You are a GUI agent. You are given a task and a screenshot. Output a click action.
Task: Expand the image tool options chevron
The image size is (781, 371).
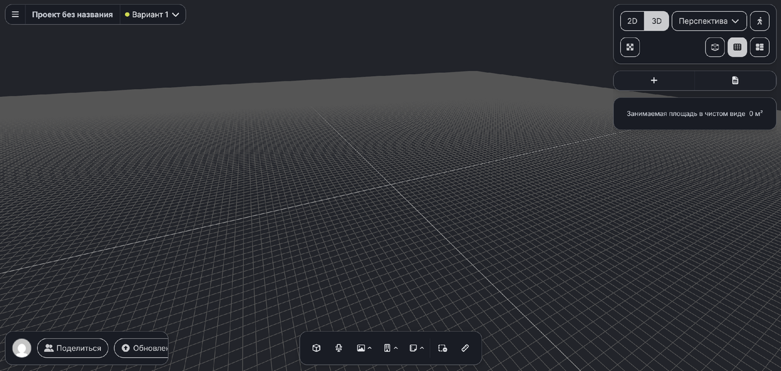(x=370, y=348)
